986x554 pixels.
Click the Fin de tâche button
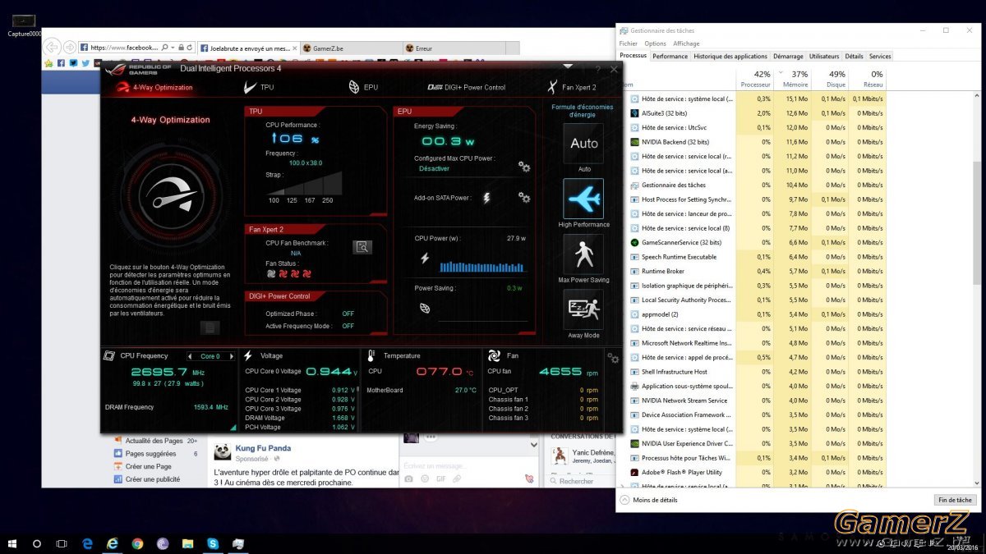click(954, 500)
